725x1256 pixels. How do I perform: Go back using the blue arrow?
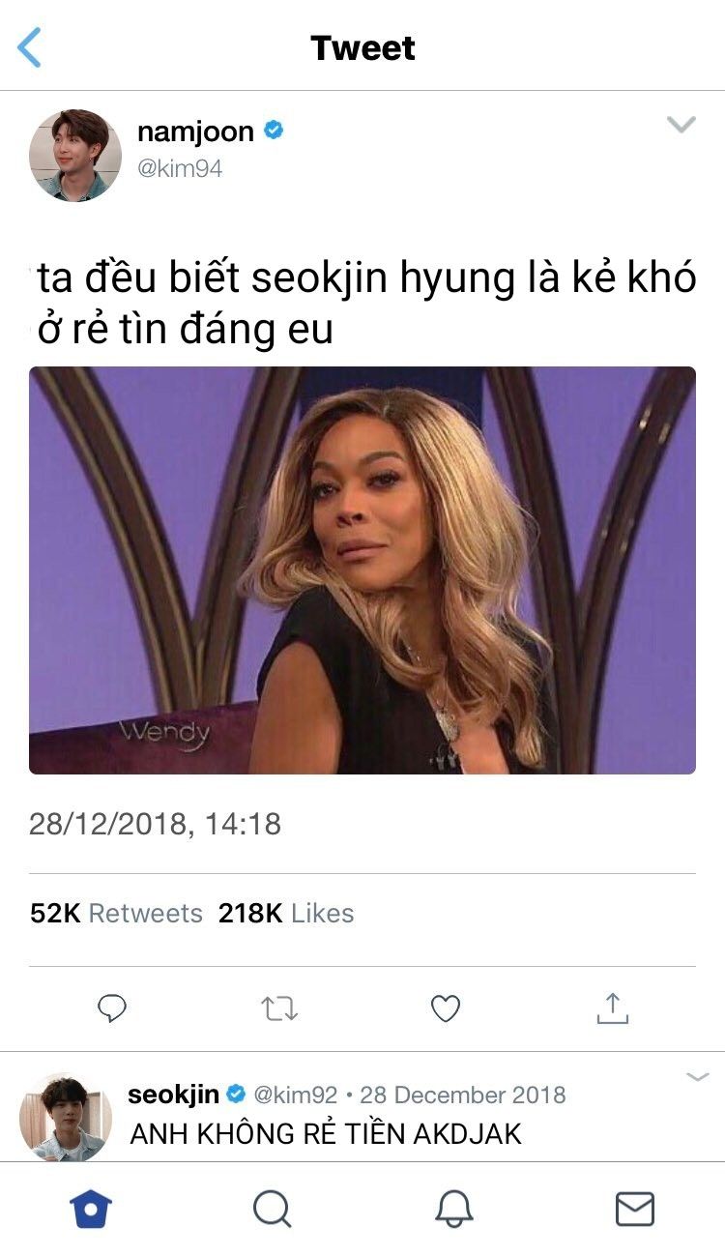30,47
